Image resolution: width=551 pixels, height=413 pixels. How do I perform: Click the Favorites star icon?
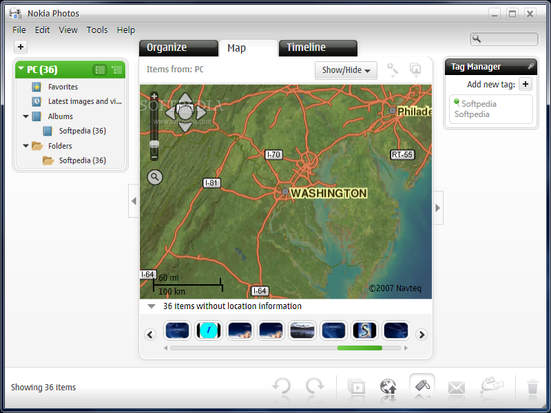tap(37, 87)
